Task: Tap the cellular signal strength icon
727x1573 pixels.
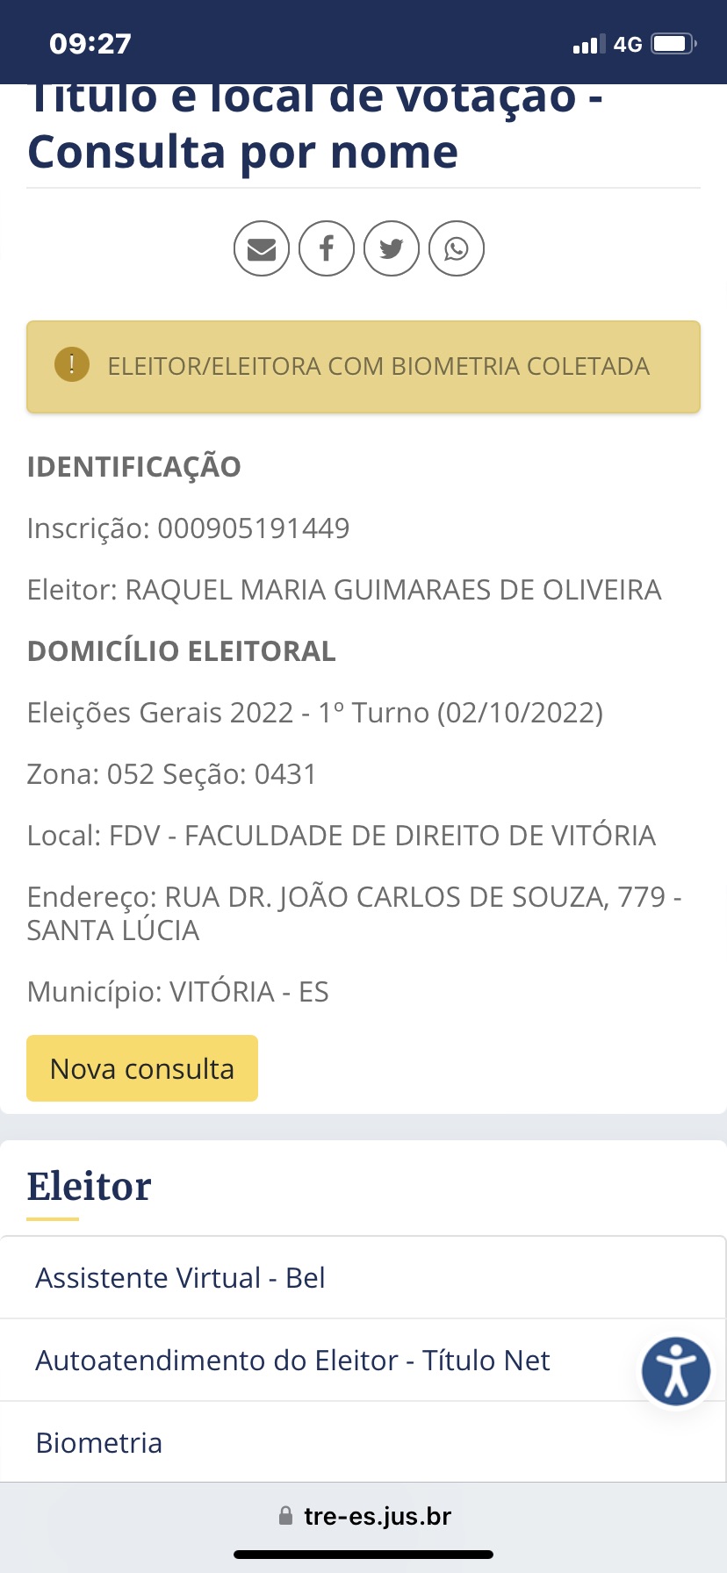Action: 589,45
